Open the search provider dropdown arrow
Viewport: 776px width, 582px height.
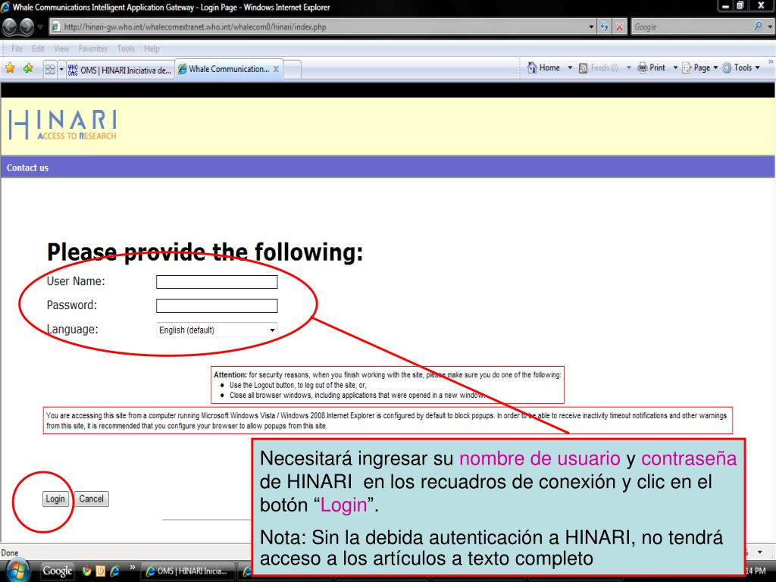tap(770, 27)
